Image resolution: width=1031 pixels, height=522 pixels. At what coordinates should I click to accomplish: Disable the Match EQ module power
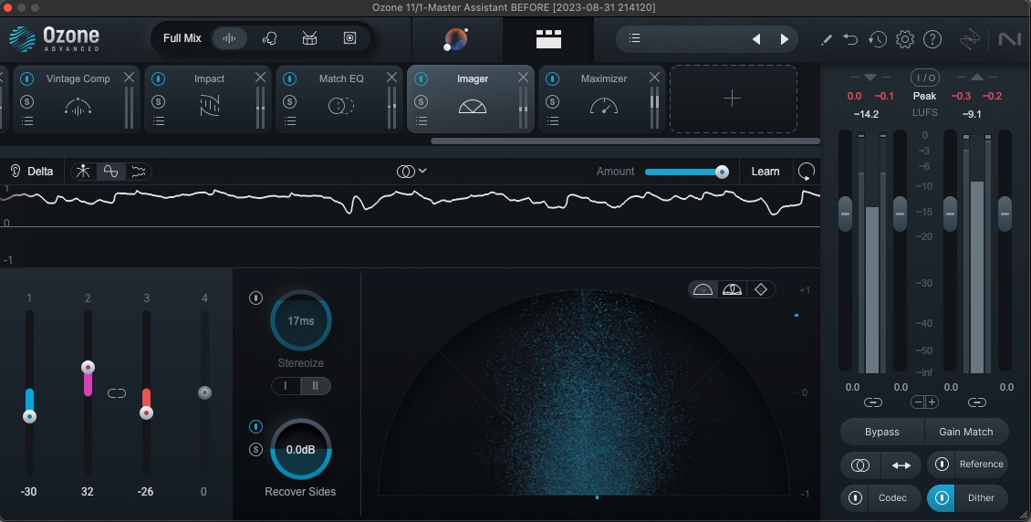pyautogui.click(x=289, y=78)
